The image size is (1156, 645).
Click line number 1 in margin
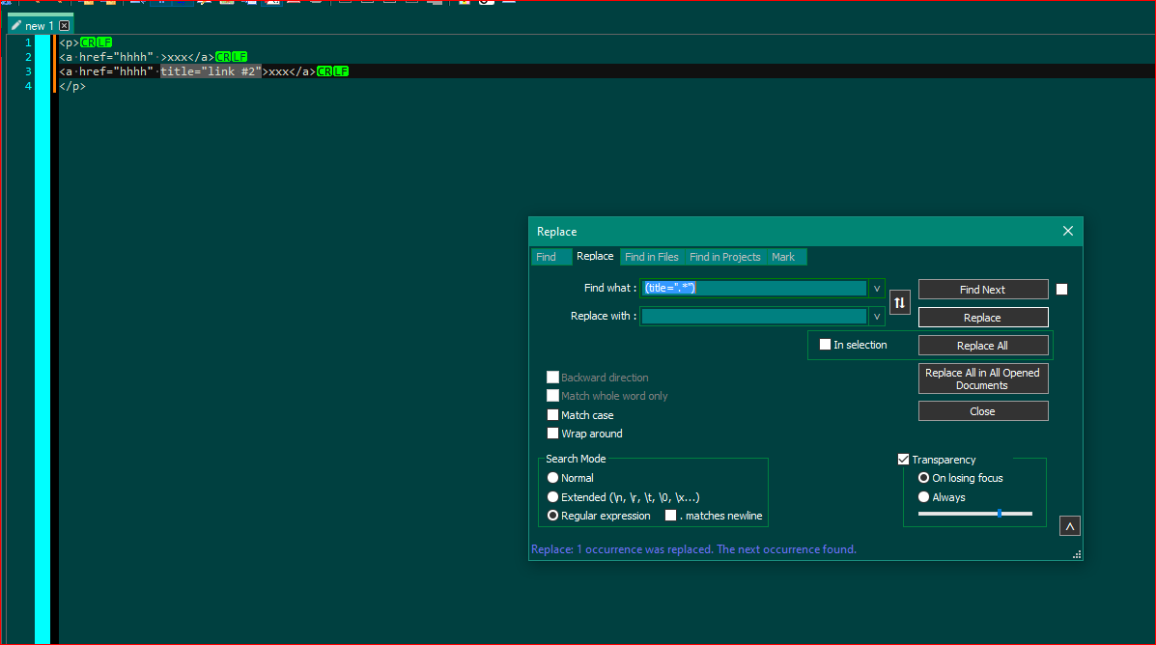click(28, 42)
